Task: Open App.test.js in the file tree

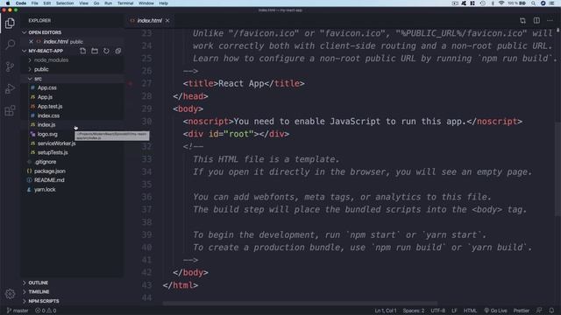Action: [50, 107]
